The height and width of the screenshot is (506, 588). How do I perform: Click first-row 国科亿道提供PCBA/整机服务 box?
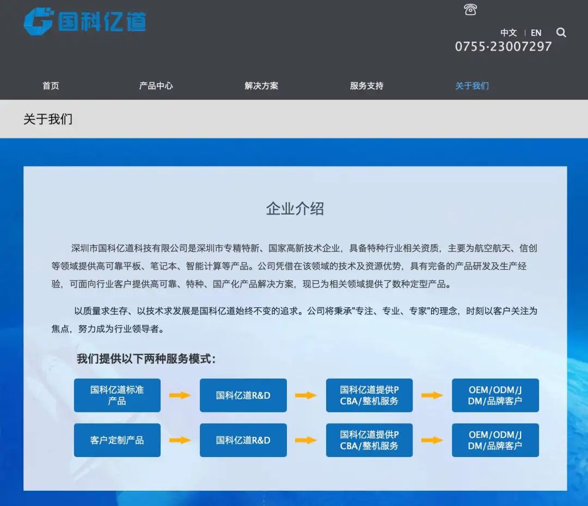click(369, 395)
